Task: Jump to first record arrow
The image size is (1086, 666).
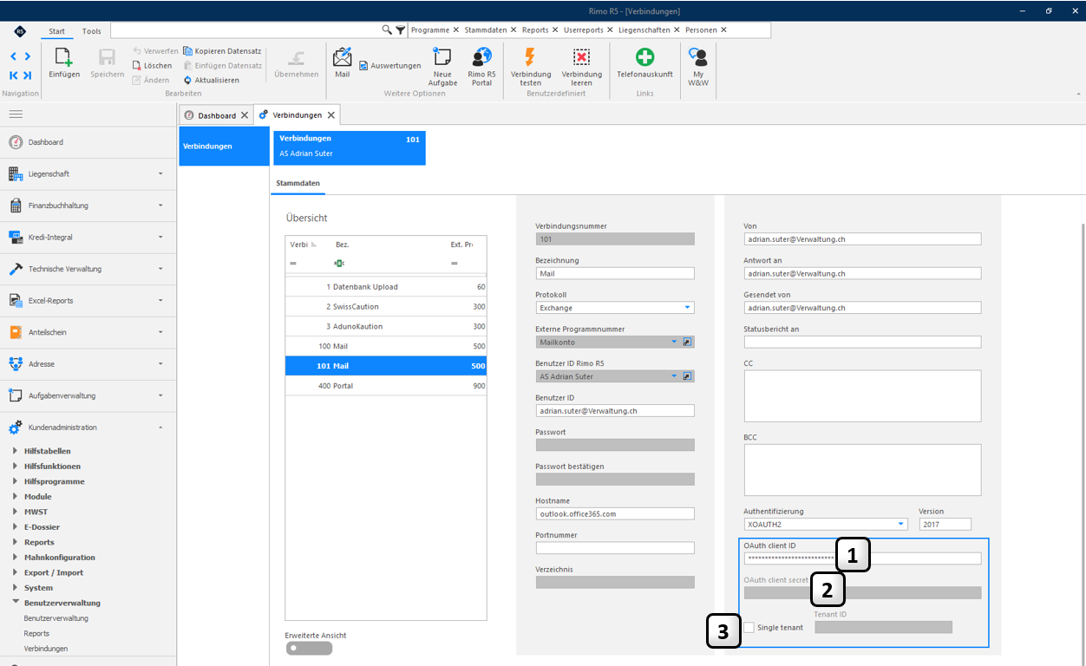Action: [x=14, y=75]
